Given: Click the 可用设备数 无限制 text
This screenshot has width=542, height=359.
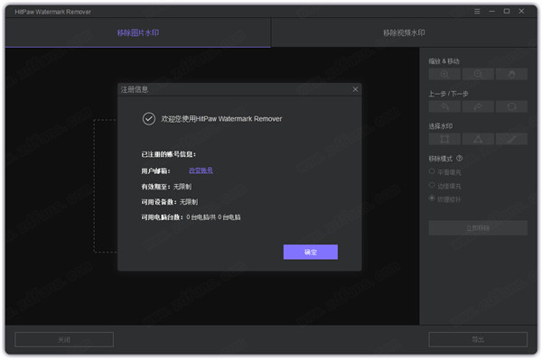Looking at the screenshot, I should [170, 202].
